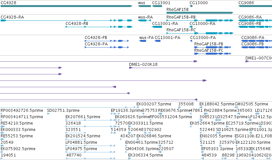Select the EK188042.5prime EST label

(217, 104)
